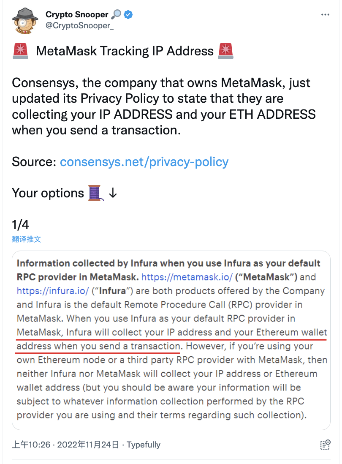Click the thread spool emoji after 'Your options'
Viewport: 342px width, 464px height.
click(95, 193)
